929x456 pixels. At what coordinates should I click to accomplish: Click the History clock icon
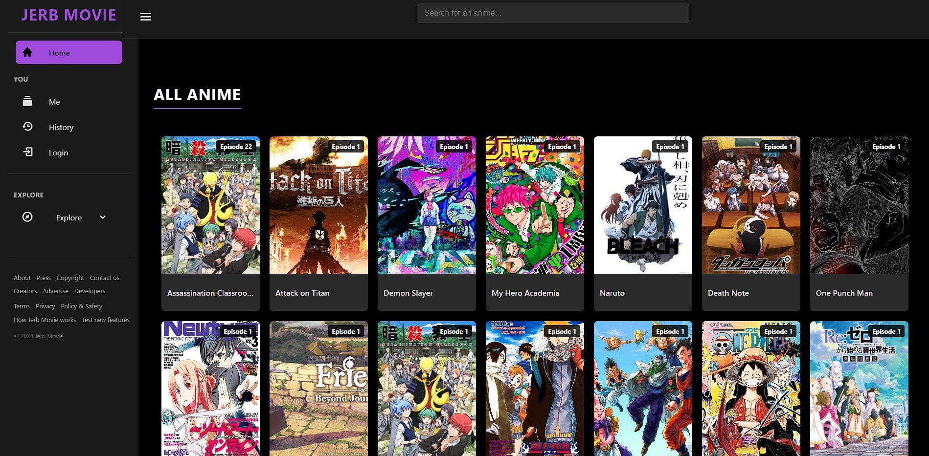pyautogui.click(x=27, y=127)
